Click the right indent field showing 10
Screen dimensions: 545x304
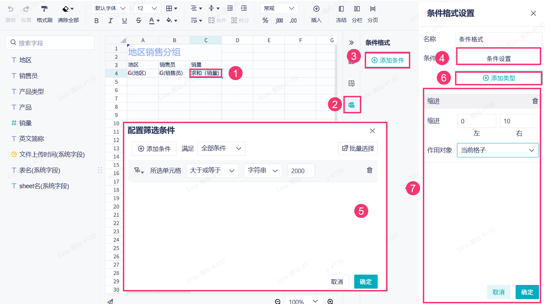point(519,121)
